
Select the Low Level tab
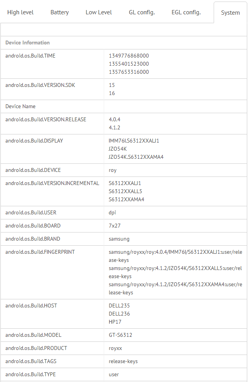[x=99, y=12]
